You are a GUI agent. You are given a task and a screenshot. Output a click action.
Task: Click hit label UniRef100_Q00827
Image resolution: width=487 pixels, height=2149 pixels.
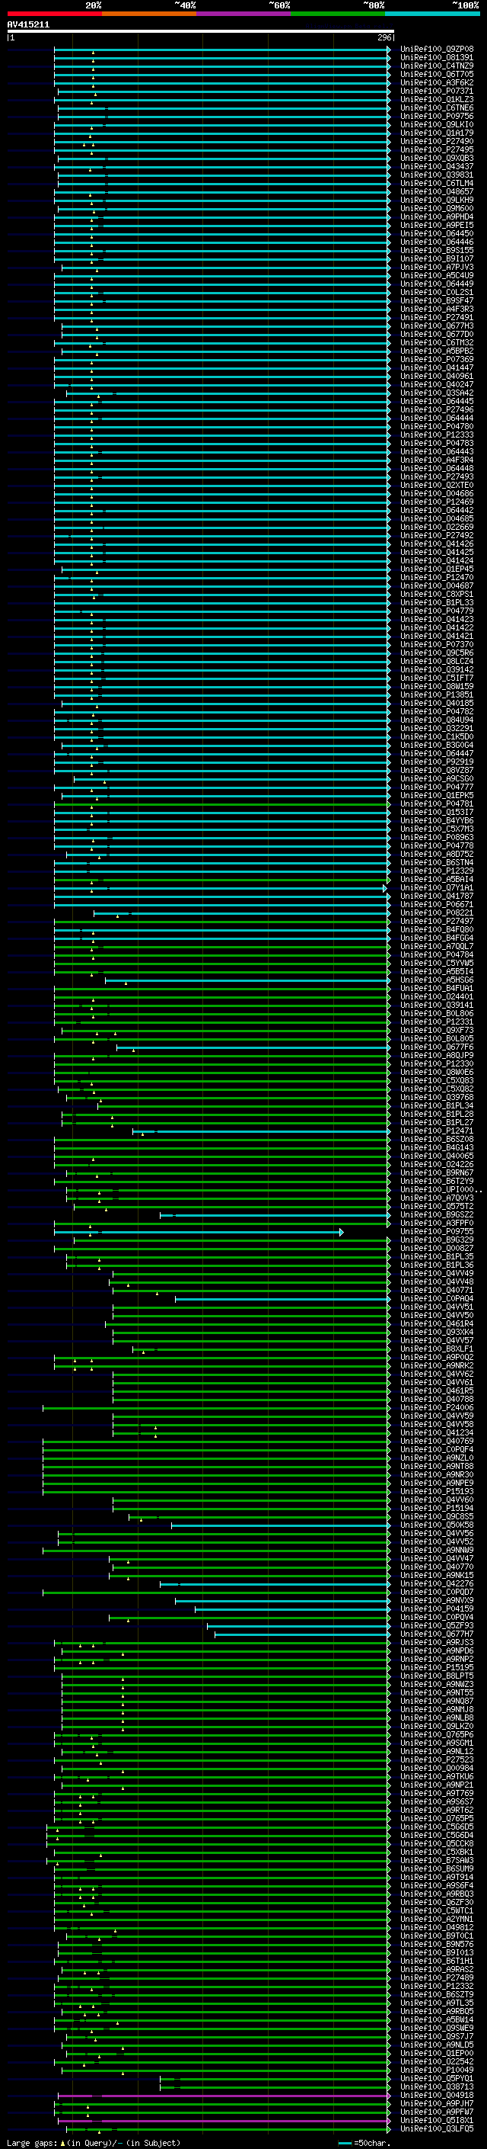tap(437, 1249)
